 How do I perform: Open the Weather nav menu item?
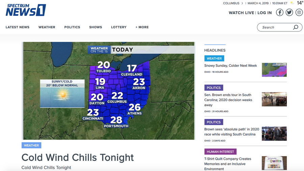[47, 27]
